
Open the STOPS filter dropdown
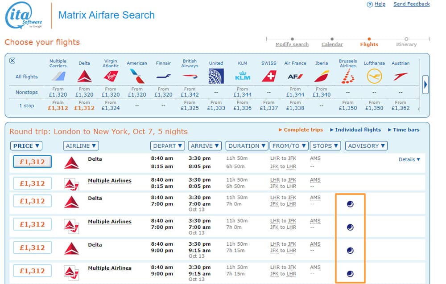pyautogui.click(x=325, y=146)
